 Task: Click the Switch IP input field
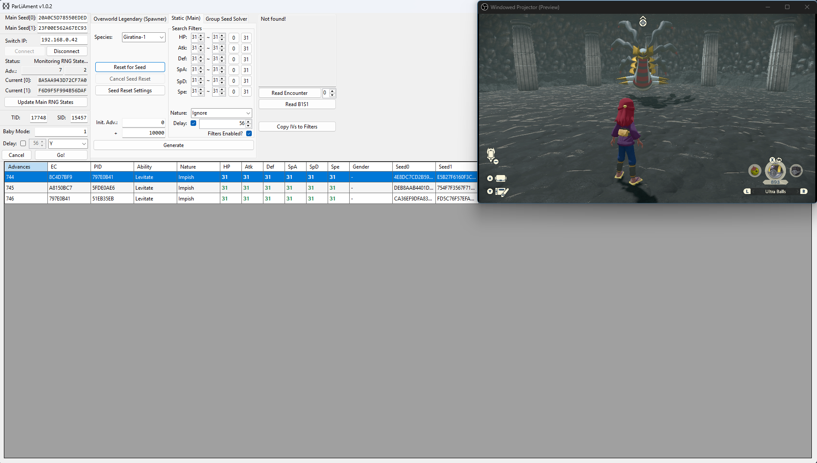64,40
